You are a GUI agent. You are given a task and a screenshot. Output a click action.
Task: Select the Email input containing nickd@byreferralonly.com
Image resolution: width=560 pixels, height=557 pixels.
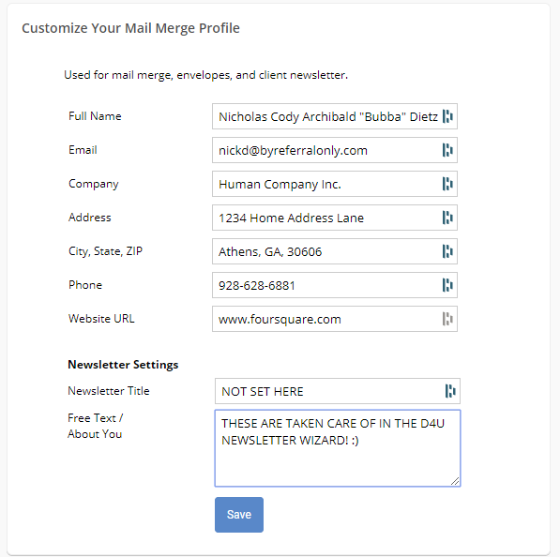(335, 150)
